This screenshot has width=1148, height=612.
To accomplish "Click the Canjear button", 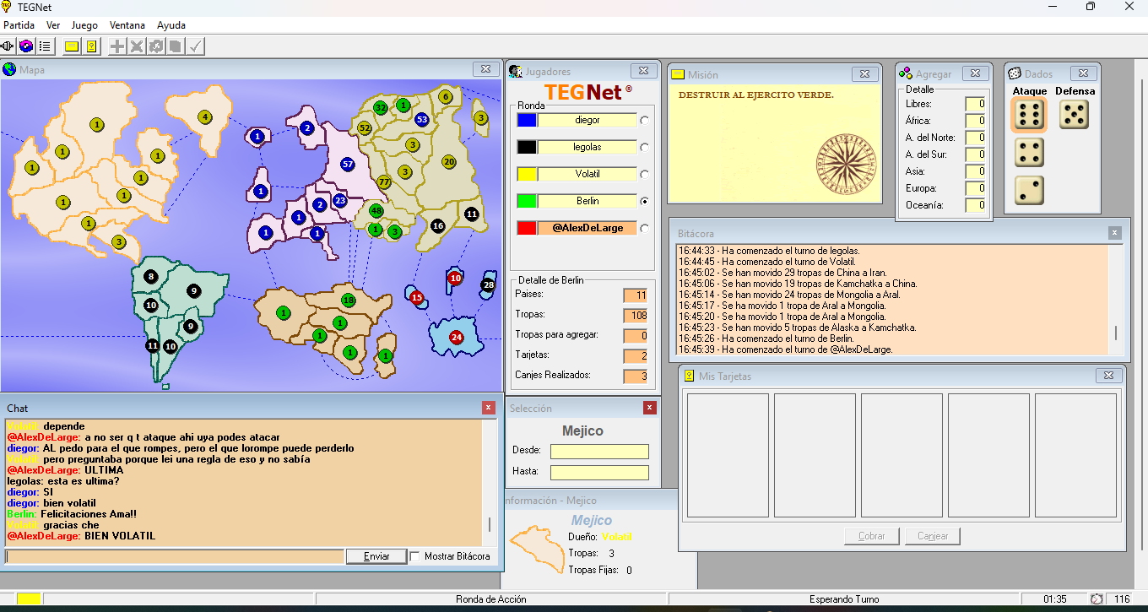I will click(933, 536).
